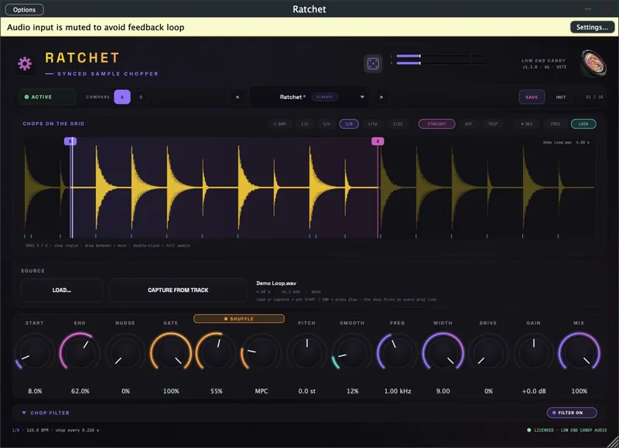Open audio Settings... button
The width and height of the screenshot is (619, 448).
(x=592, y=27)
